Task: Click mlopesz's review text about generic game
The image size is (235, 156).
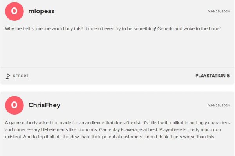Action: coord(113,28)
